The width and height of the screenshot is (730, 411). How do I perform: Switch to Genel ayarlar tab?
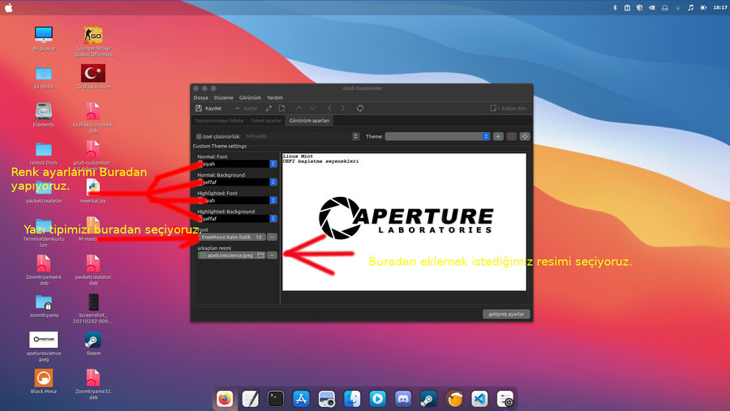[266, 121]
